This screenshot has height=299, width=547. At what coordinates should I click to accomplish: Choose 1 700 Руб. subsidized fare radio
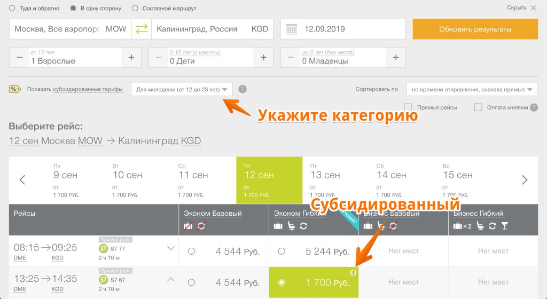coord(282,282)
